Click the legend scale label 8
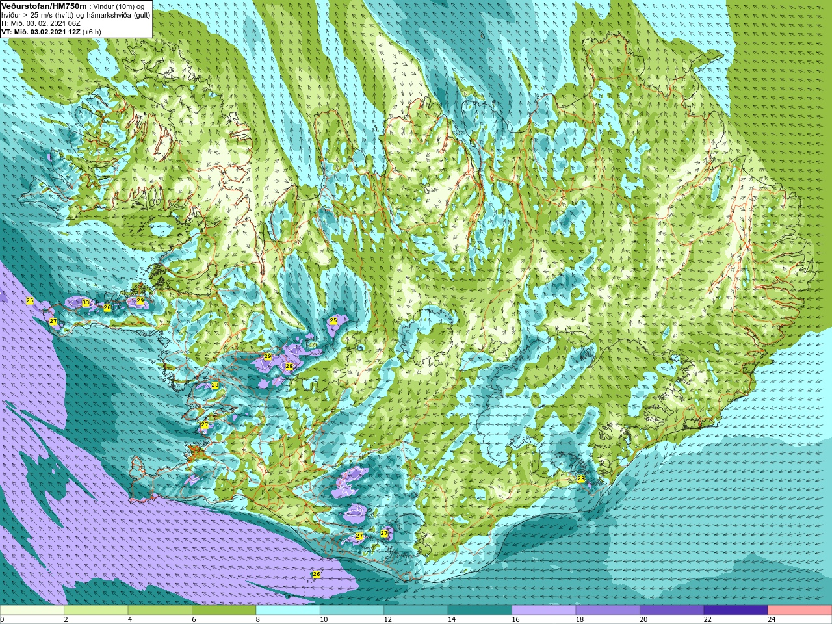Image resolution: width=832 pixels, height=624 pixels. 258,619
